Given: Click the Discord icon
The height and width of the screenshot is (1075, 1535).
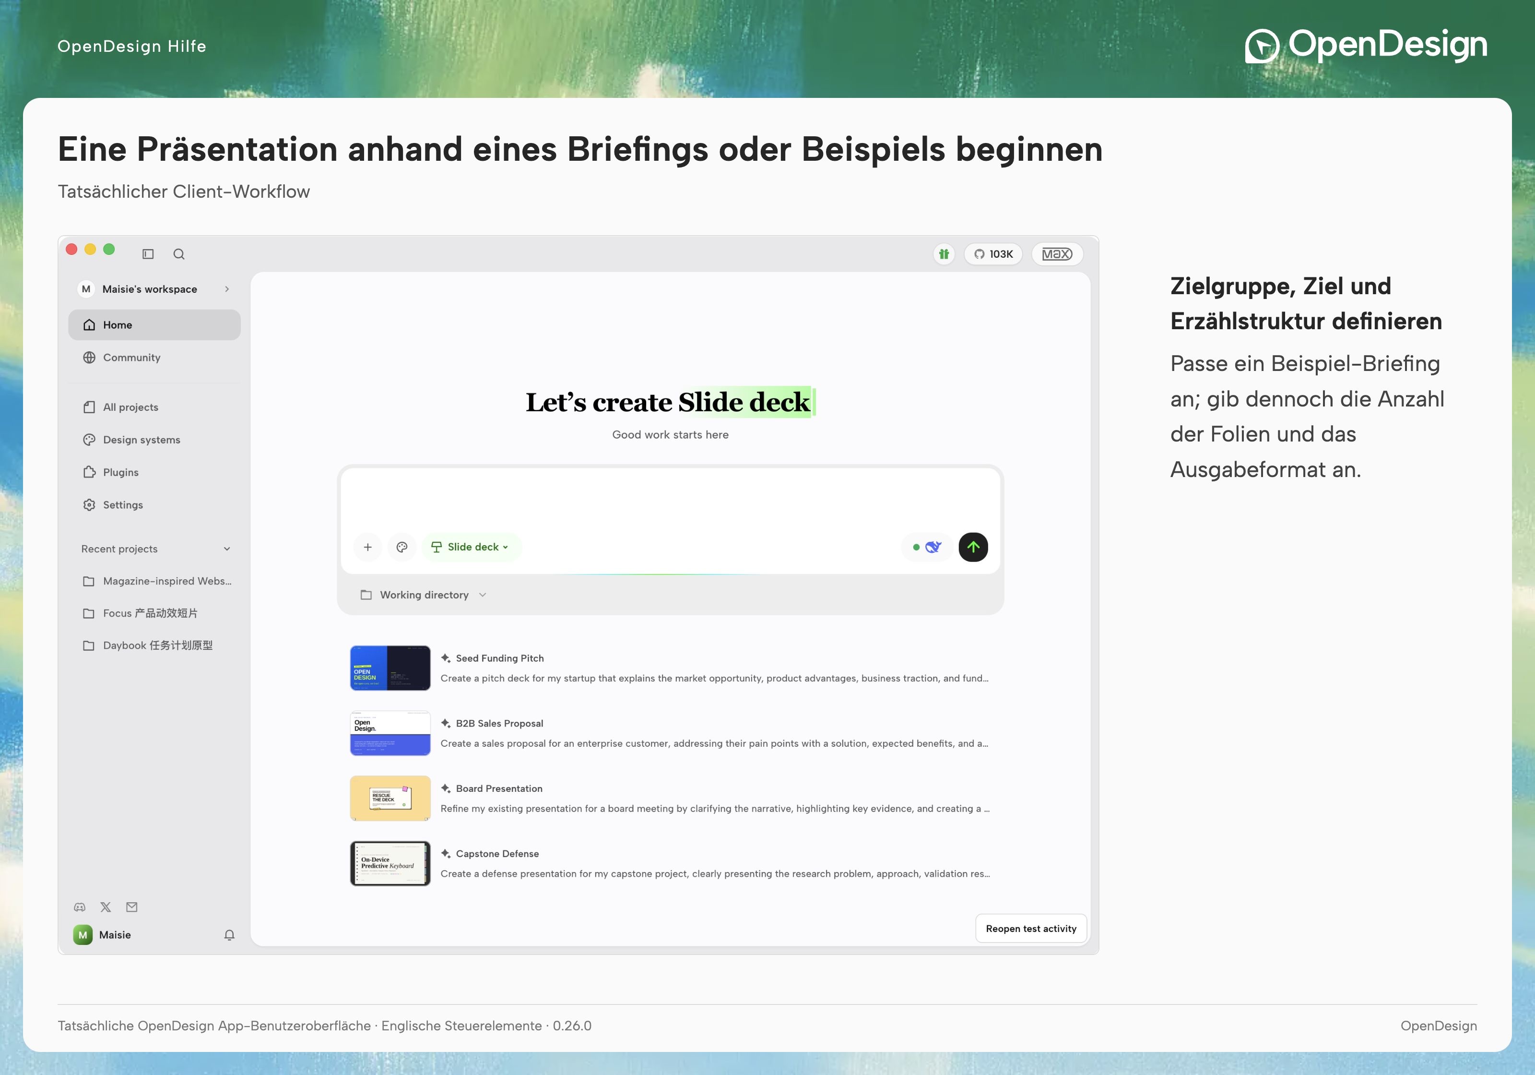Looking at the screenshot, I should click(x=80, y=907).
